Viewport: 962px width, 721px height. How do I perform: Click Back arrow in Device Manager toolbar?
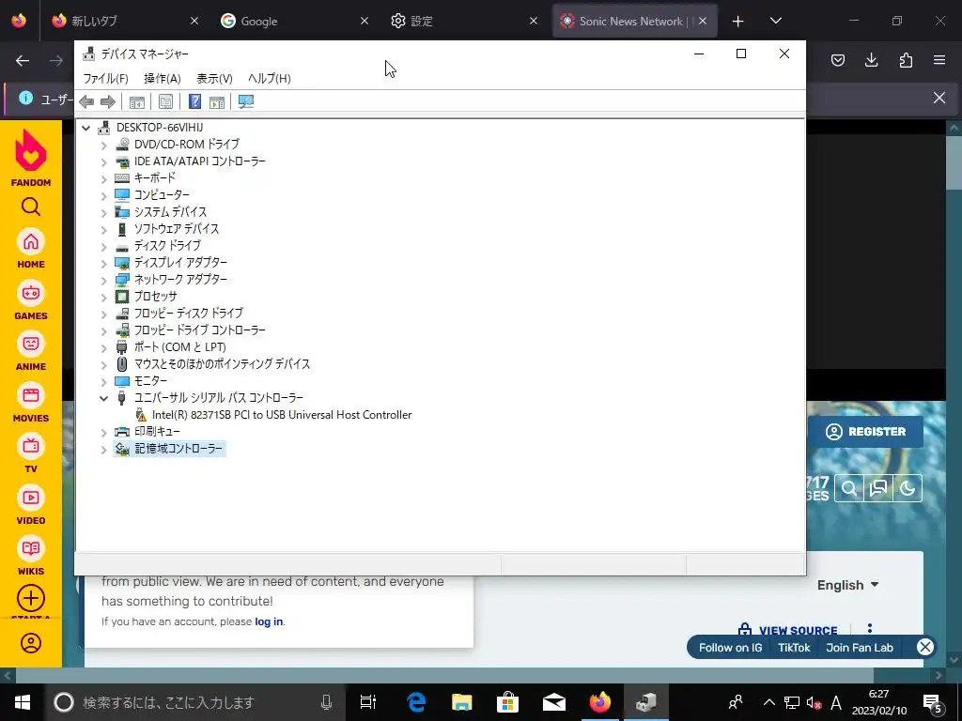(86, 101)
